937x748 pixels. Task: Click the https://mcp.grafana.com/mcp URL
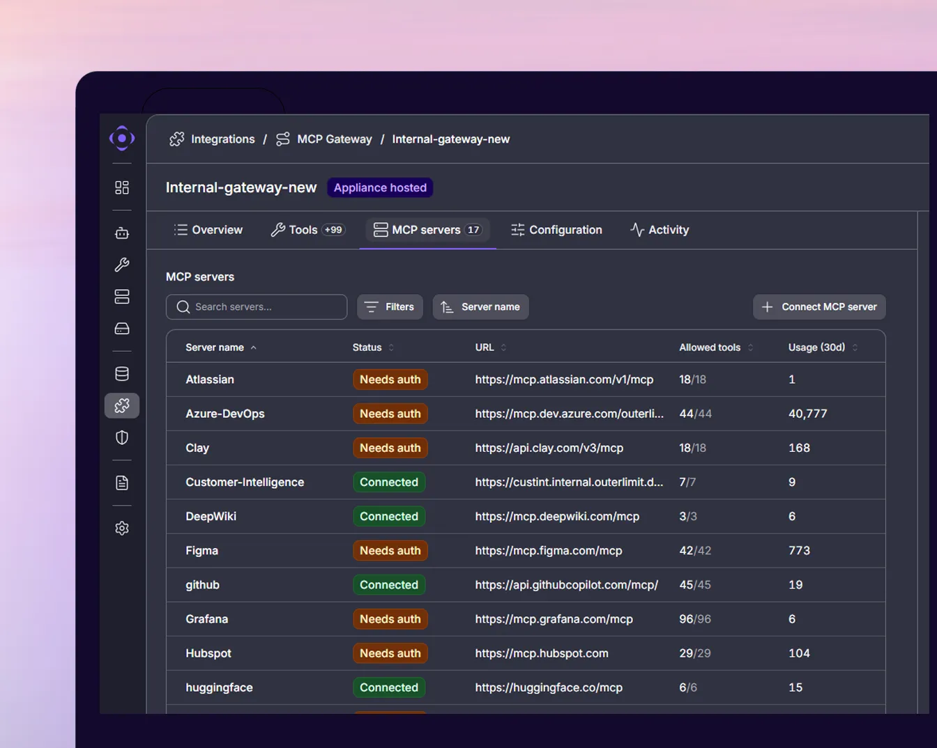pyautogui.click(x=554, y=619)
